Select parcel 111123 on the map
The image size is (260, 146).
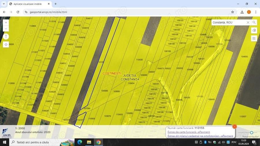[x=200, y=96]
